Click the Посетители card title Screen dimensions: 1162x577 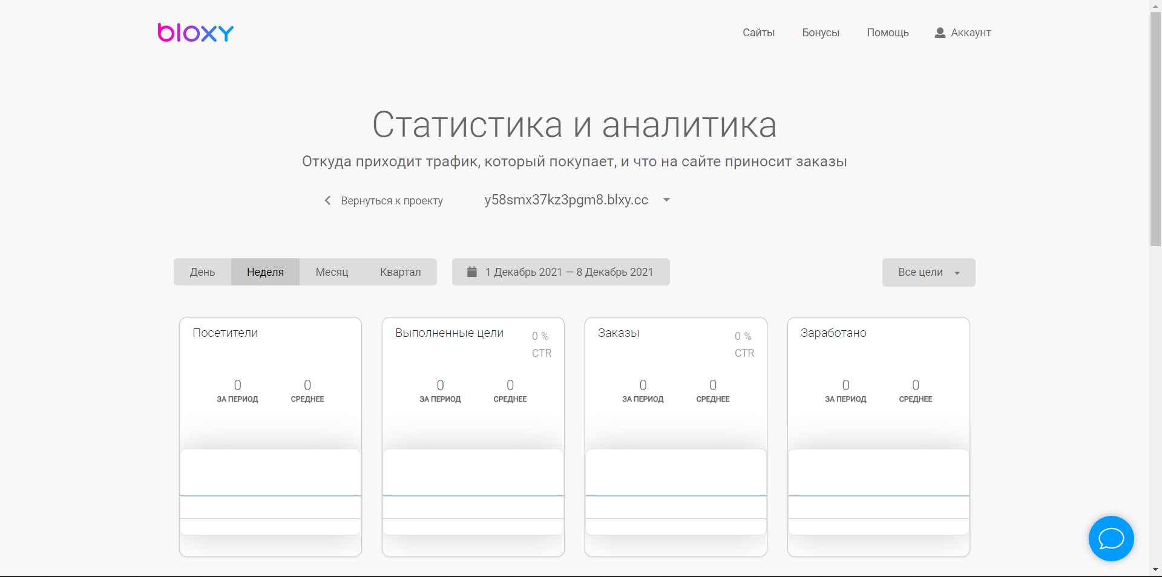click(x=225, y=333)
